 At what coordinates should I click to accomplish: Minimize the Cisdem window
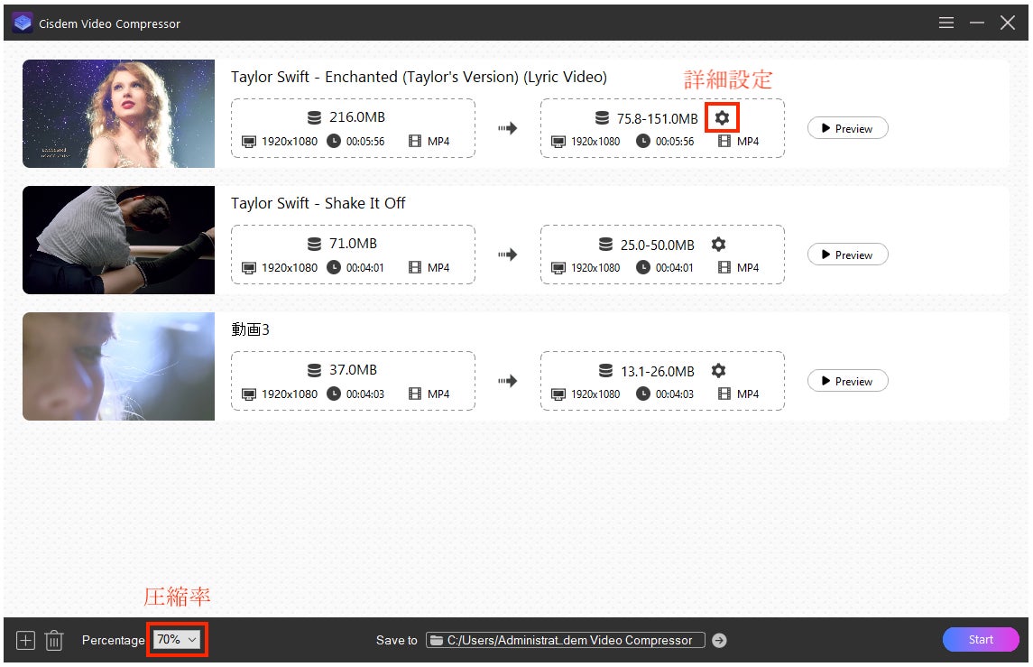pyautogui.click(x=976, y=23)
